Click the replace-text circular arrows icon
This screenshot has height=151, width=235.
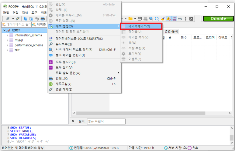pyautogui.click(x=157, y=19)
